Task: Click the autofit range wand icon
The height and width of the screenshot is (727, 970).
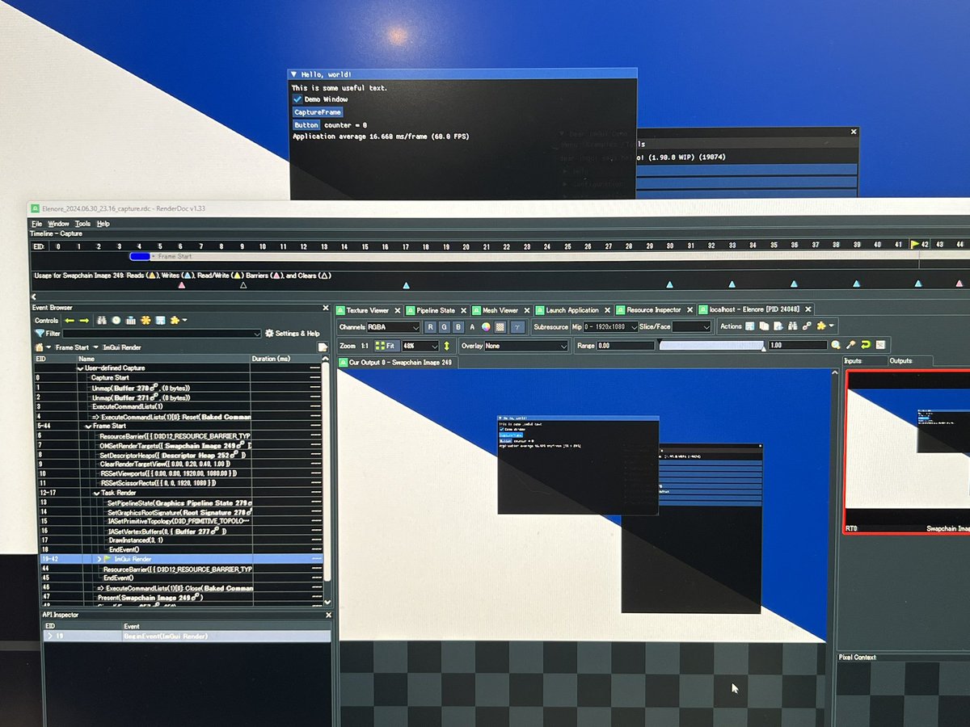Action: pyautogui.click(x=850, y=346)
